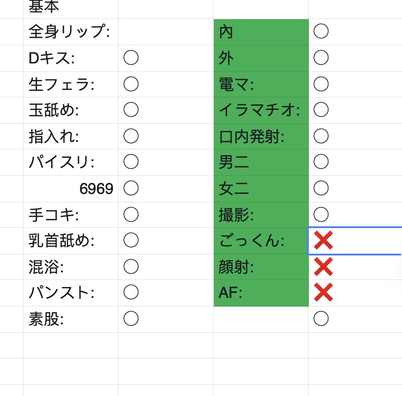Select the 基本 header cell
The image size is (402, 396).
point(71,9)
